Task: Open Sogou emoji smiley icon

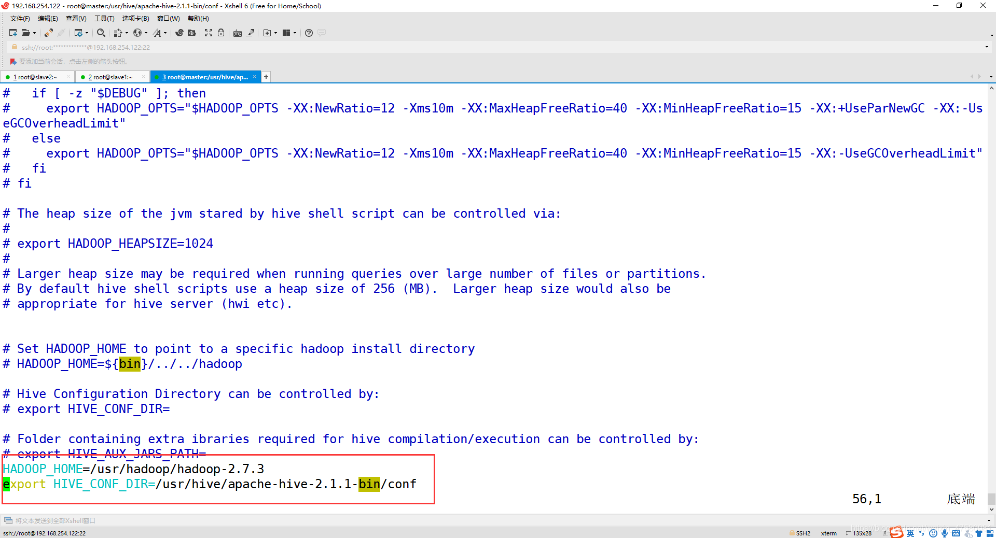Action: click(933, 533)
